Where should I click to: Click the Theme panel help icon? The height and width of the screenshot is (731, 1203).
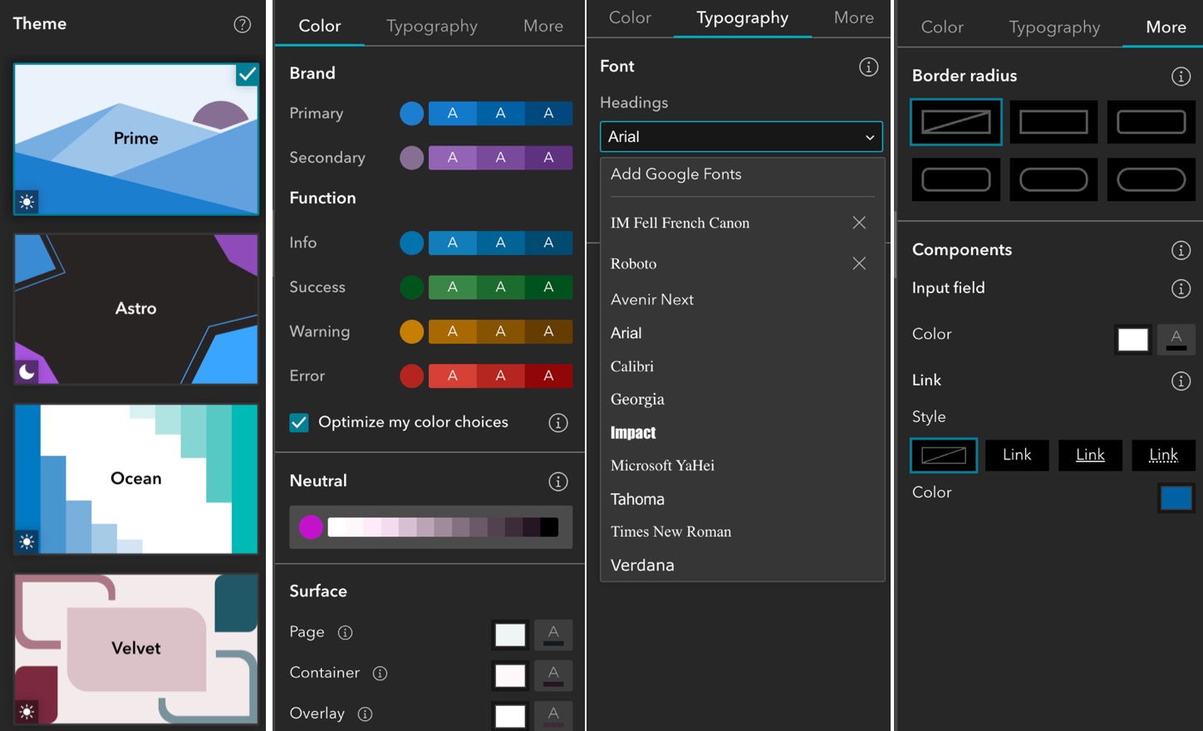pos(242,24)
